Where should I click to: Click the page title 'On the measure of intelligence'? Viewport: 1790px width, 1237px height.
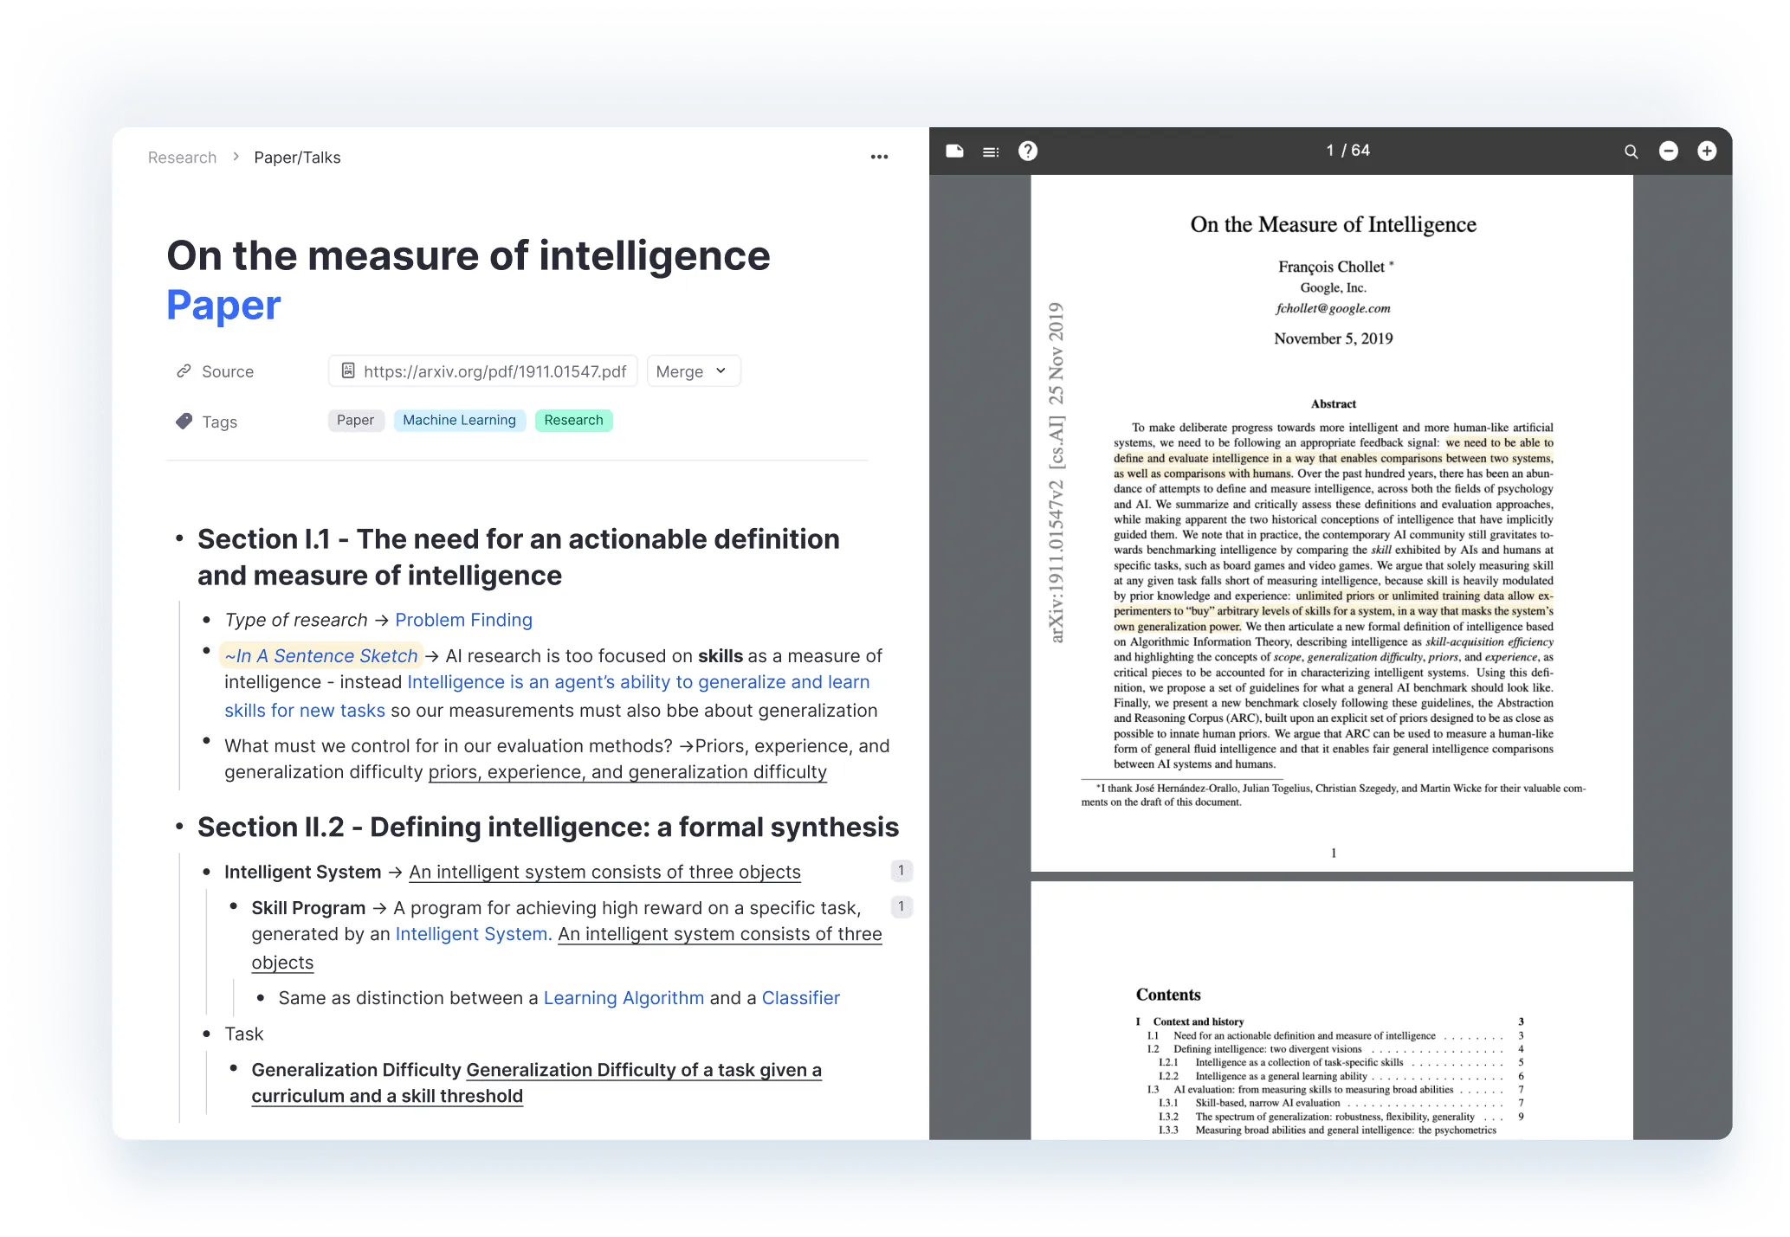pyautogui.click(x=469, y=255)
